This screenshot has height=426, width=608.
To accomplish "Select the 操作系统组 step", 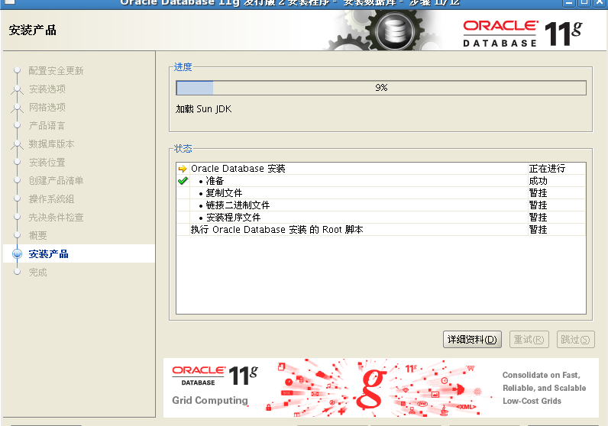I will [51, 198].
